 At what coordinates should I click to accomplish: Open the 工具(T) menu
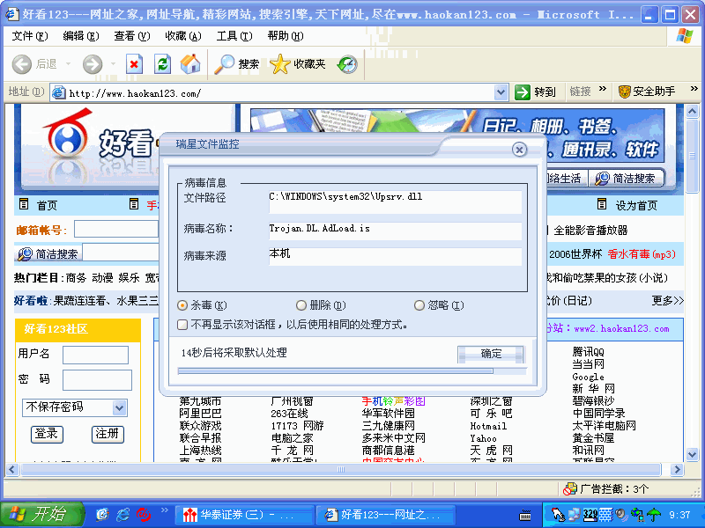point(234,36)
